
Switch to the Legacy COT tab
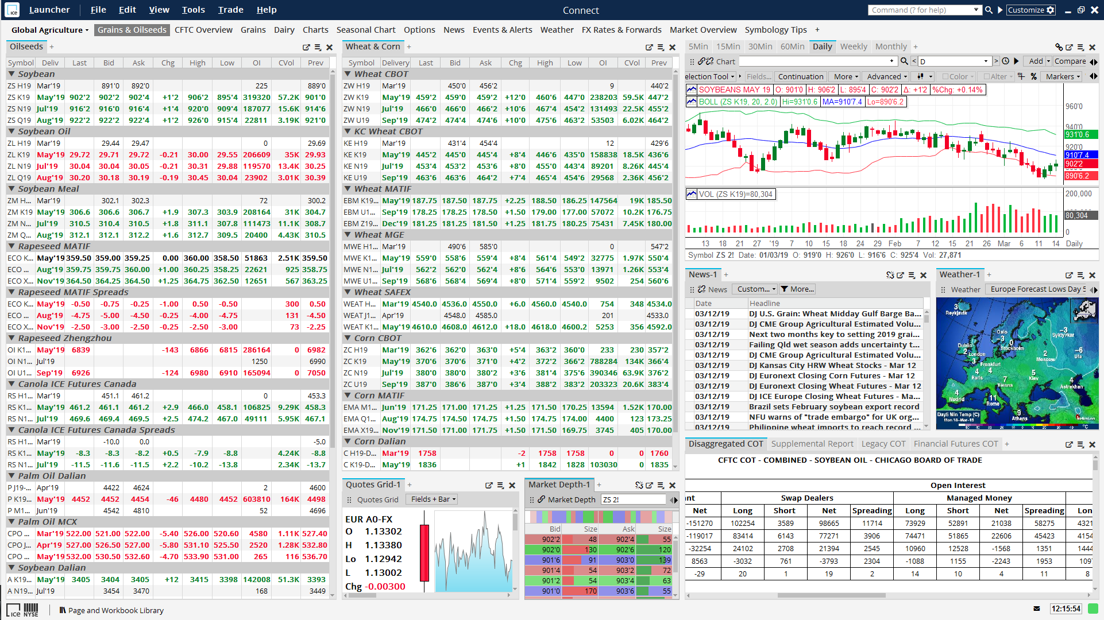[x=883, y=444]
